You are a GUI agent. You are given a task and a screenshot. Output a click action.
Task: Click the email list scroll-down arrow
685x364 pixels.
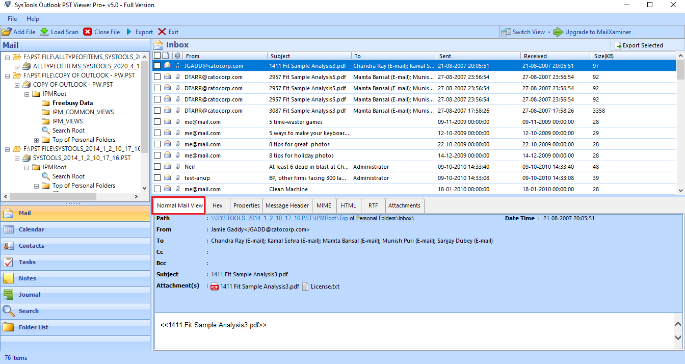tap(680, 190)
